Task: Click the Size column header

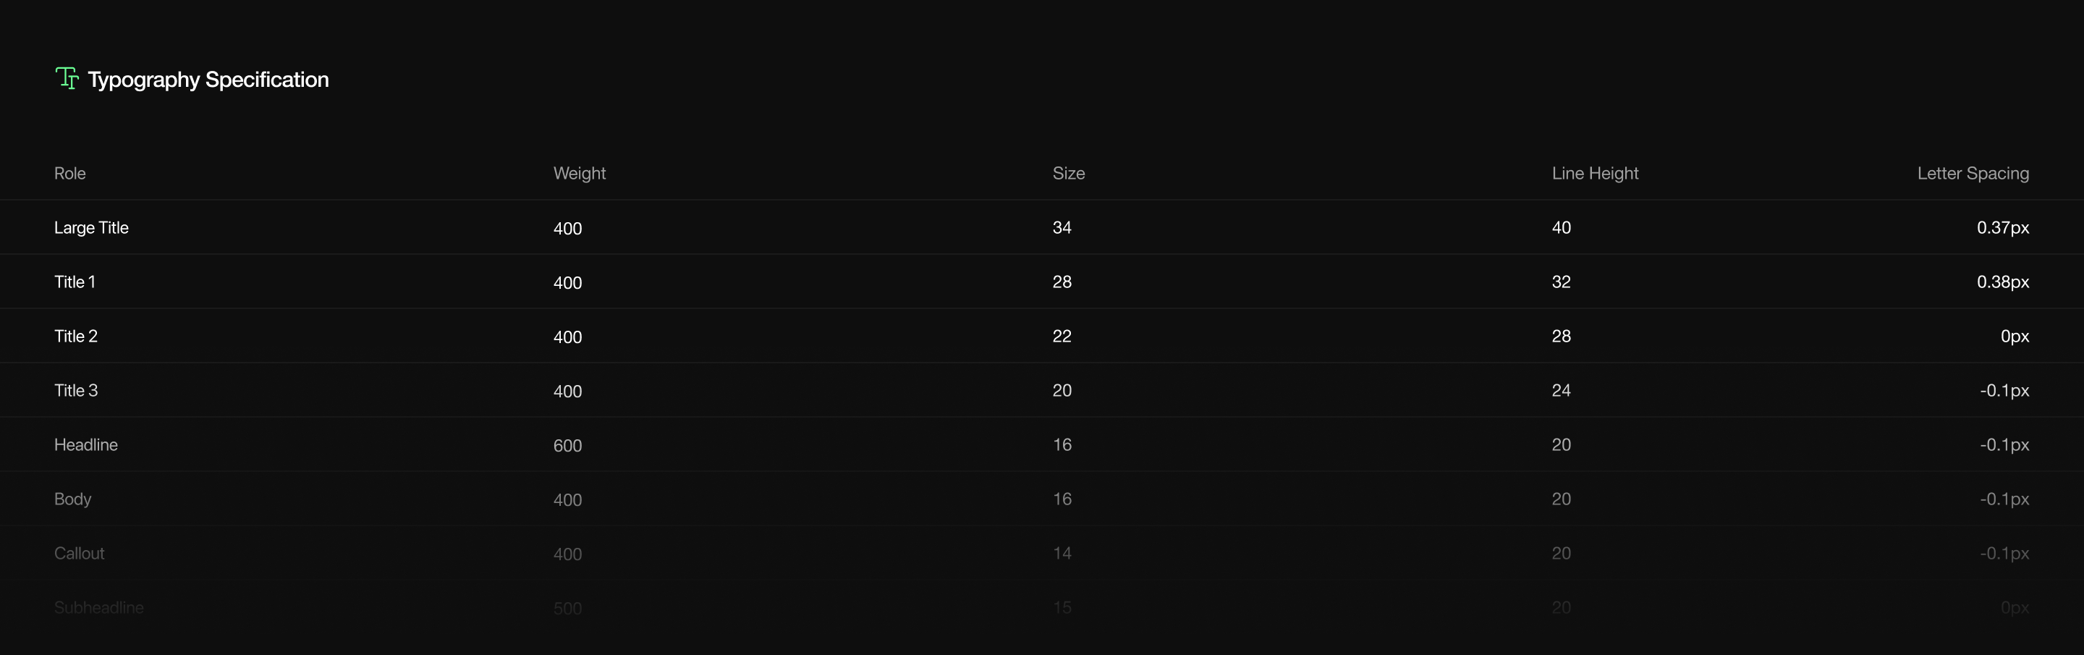Action: (1068, 173)
